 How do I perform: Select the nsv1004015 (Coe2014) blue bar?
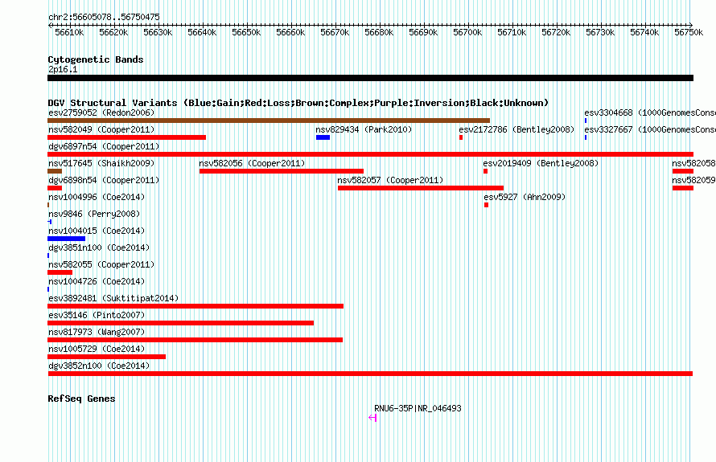pos(66,239)
